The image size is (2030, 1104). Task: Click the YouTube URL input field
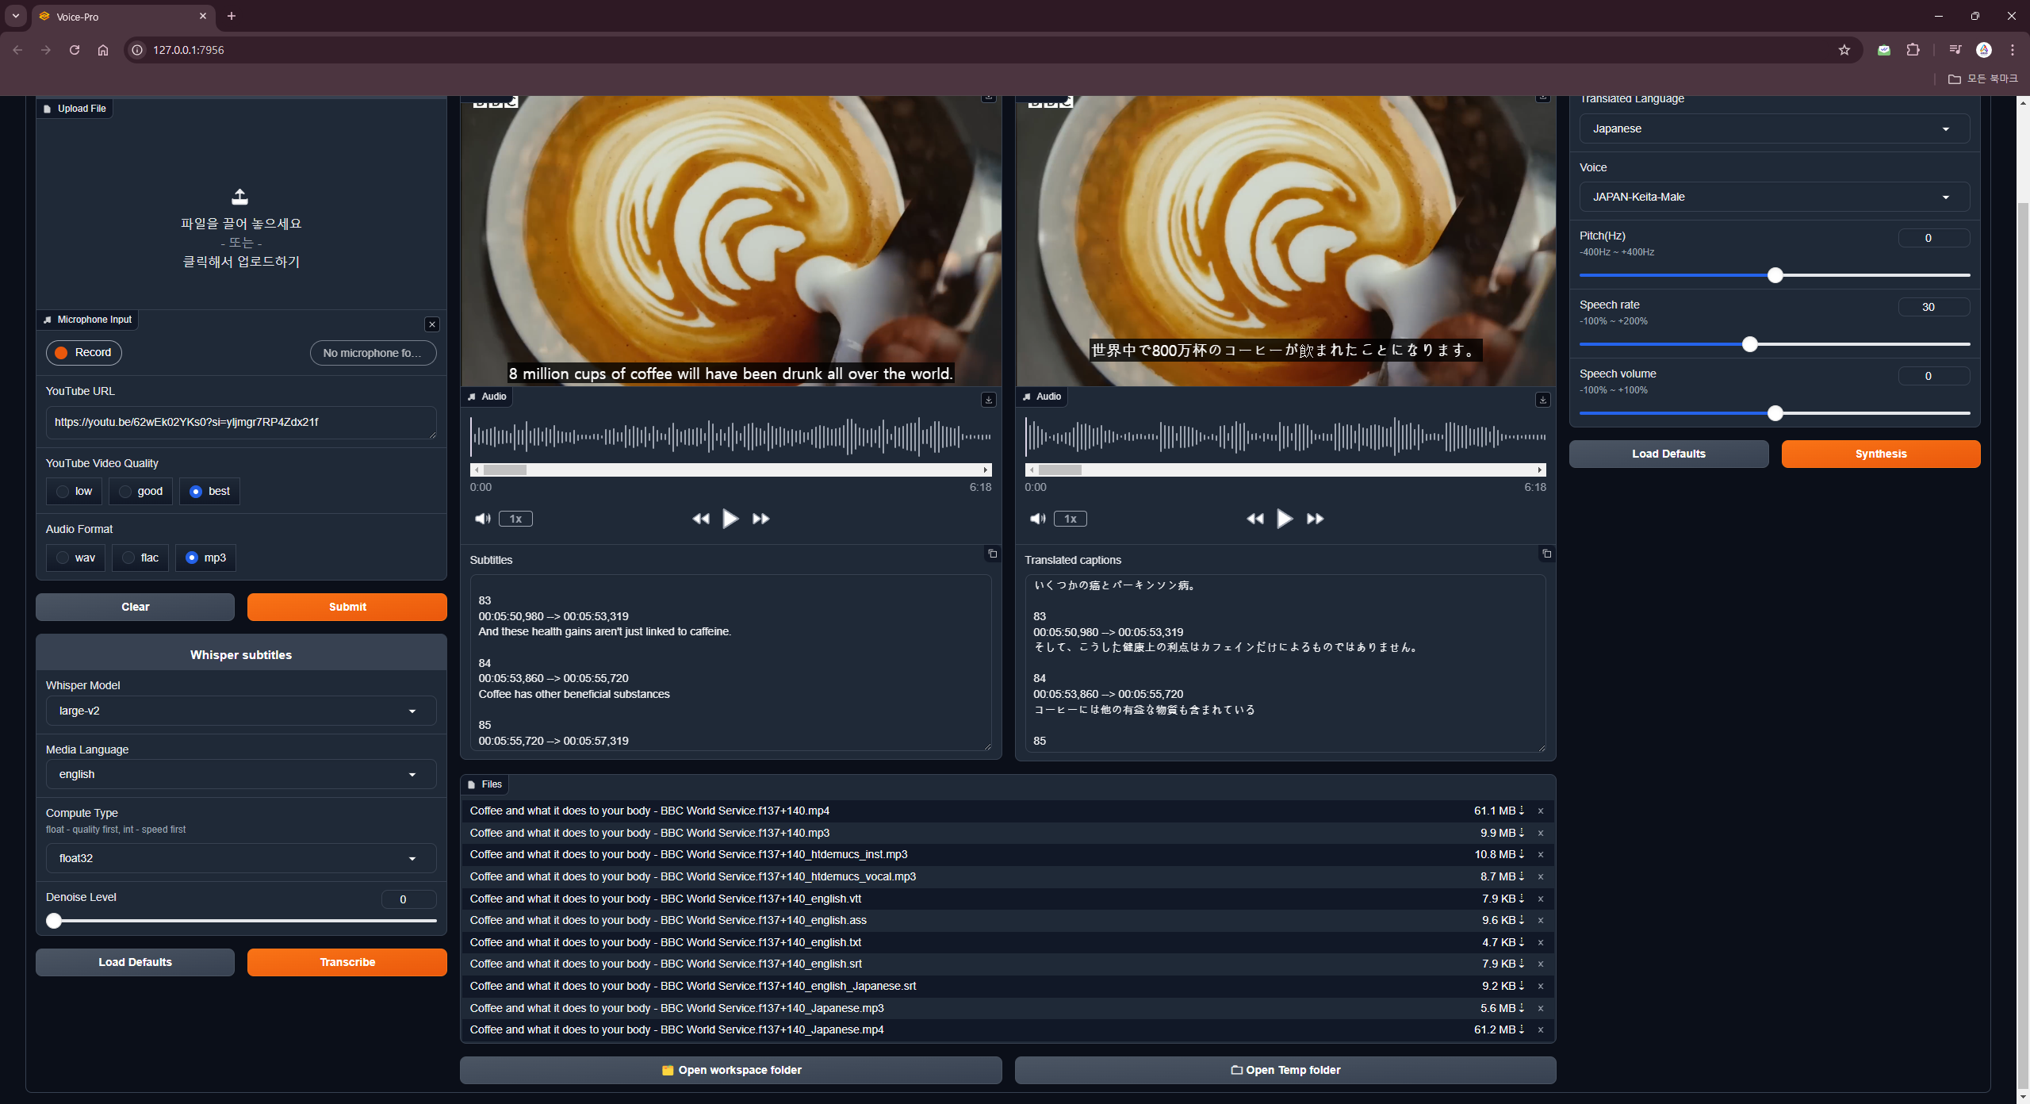coord(241,422)
